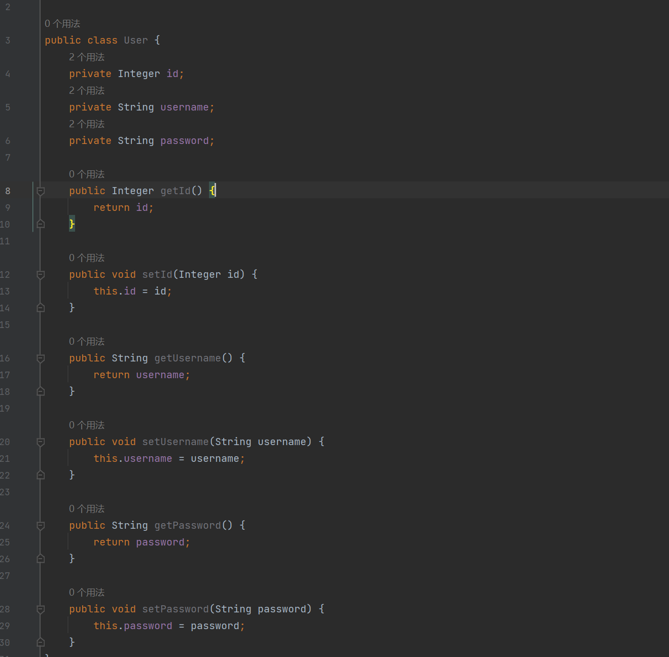This screenshot has width=669, height=657.
Task: Click 'private Integer id;' field declaration
Action: pyautogui.click(x=127, y=74)
